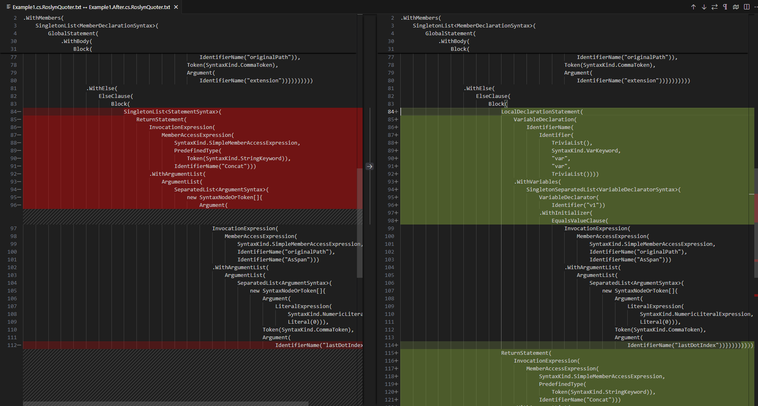
Task: Click right SingletonSeparatedList<VariableDeclaratorSyntax>( line
Action: pos(604,189)
